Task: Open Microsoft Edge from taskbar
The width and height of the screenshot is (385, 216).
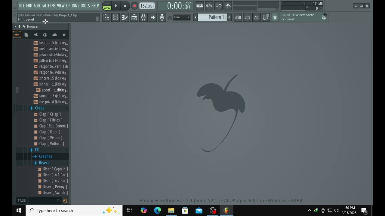Action: point(157,211)
